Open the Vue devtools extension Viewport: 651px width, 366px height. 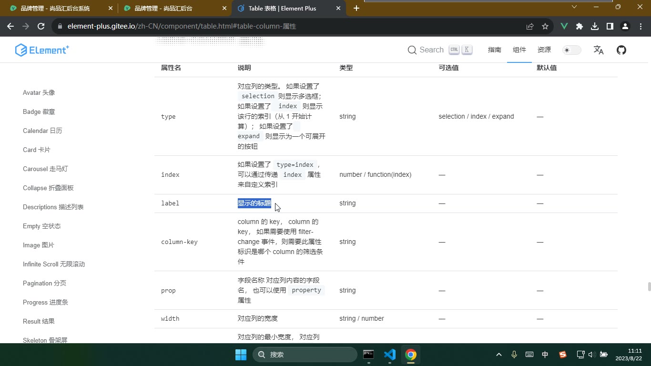pyautogui.click(x=564, y=27)
